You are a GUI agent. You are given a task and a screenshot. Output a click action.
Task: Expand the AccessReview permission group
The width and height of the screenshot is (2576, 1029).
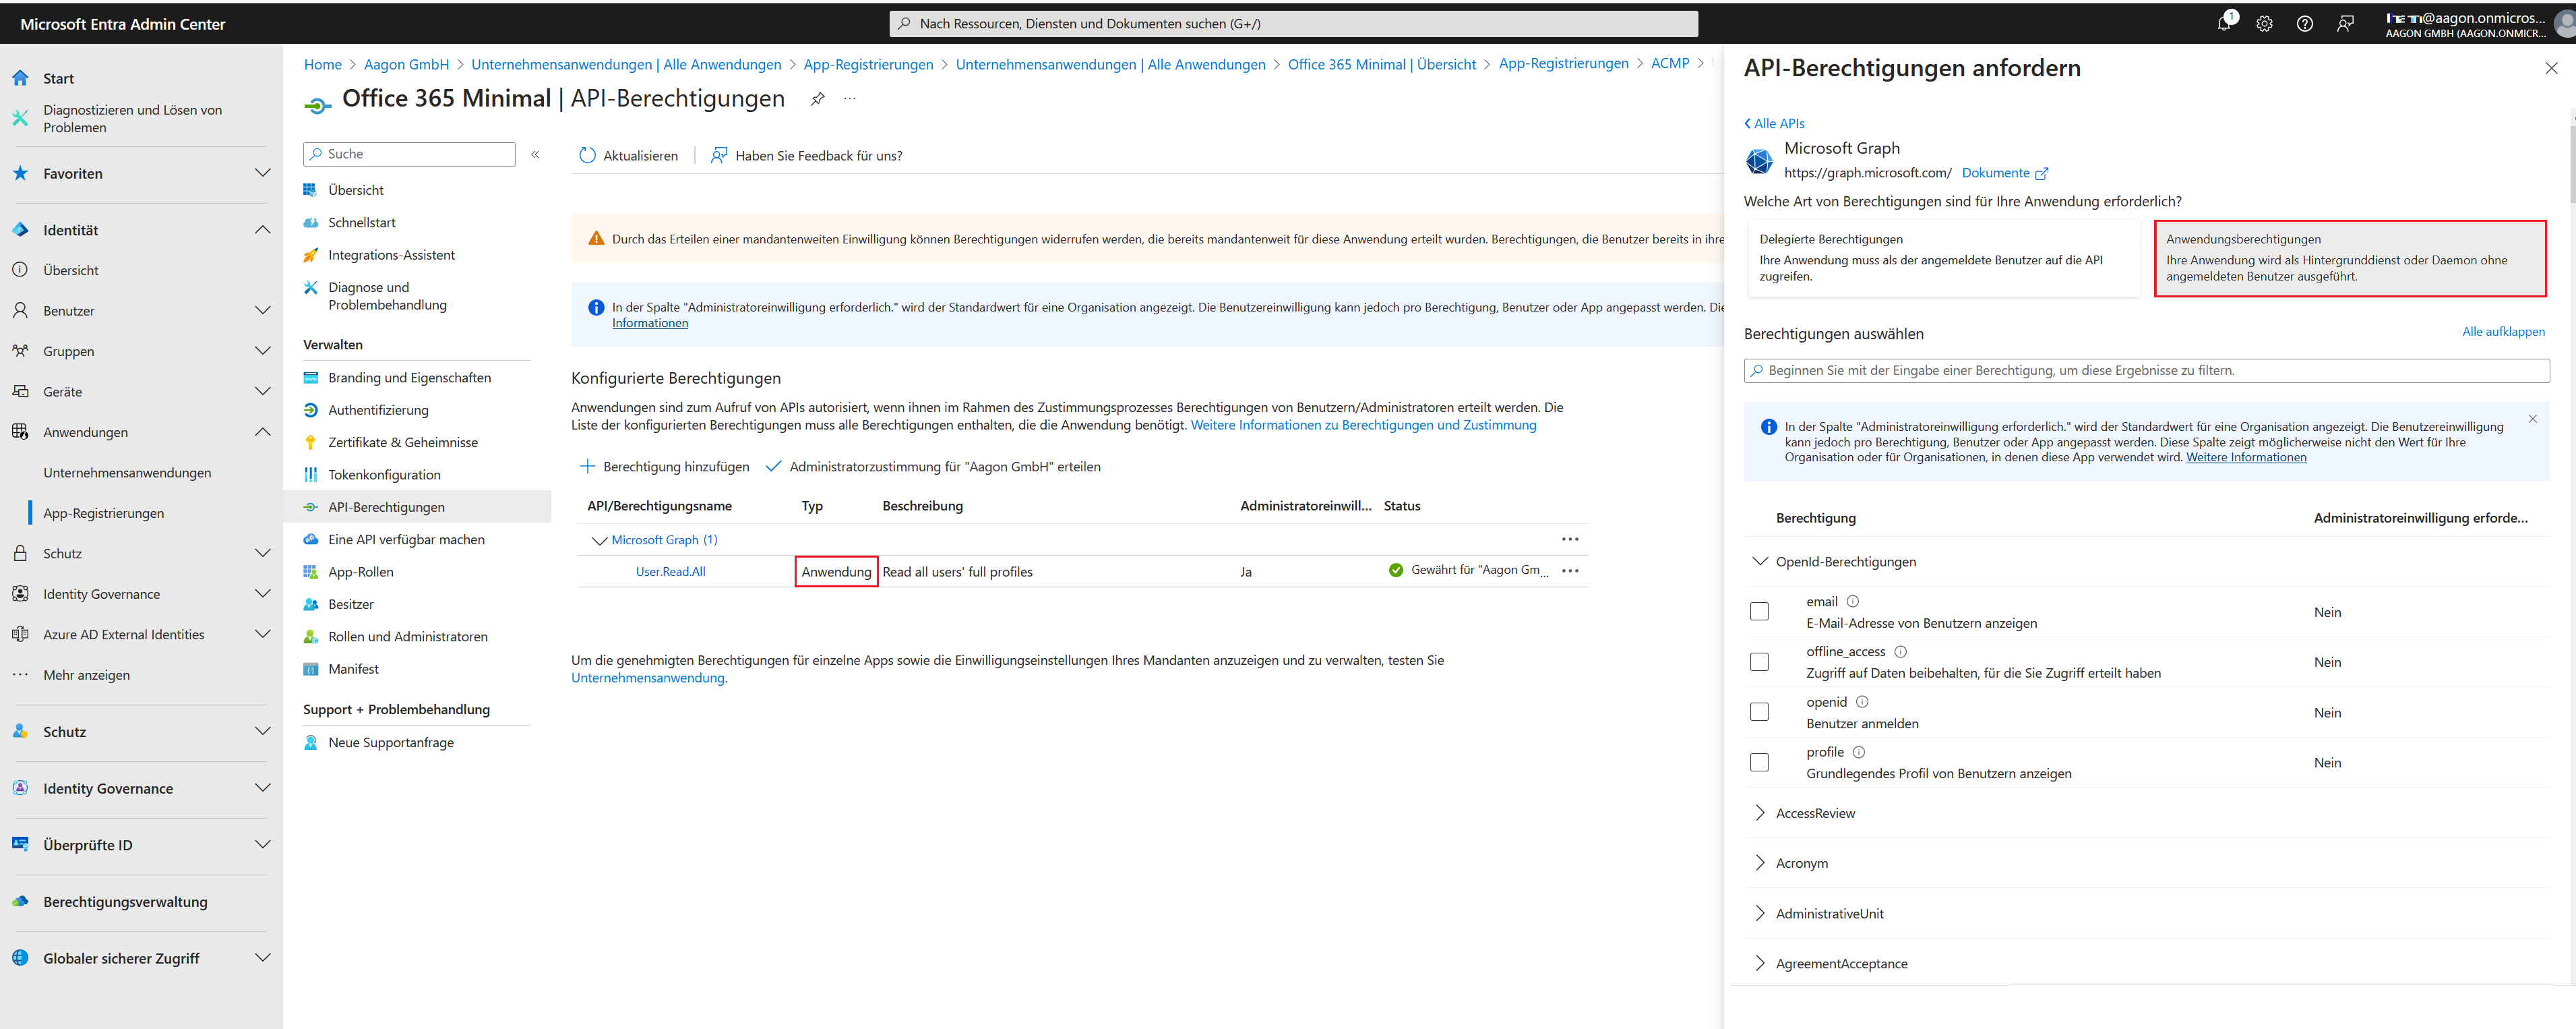pyautogui.click(x=1760, y=813)
